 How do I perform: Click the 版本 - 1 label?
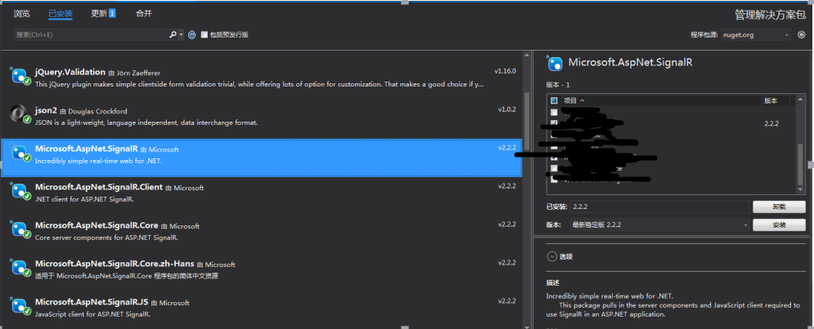point(558,84)
